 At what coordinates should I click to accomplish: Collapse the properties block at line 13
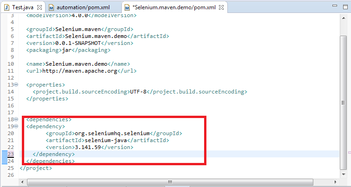16,85
